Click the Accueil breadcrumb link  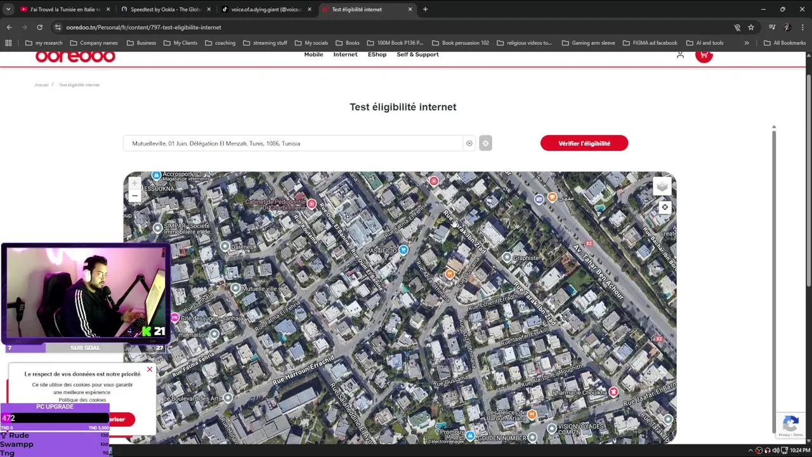coord(41,84)
